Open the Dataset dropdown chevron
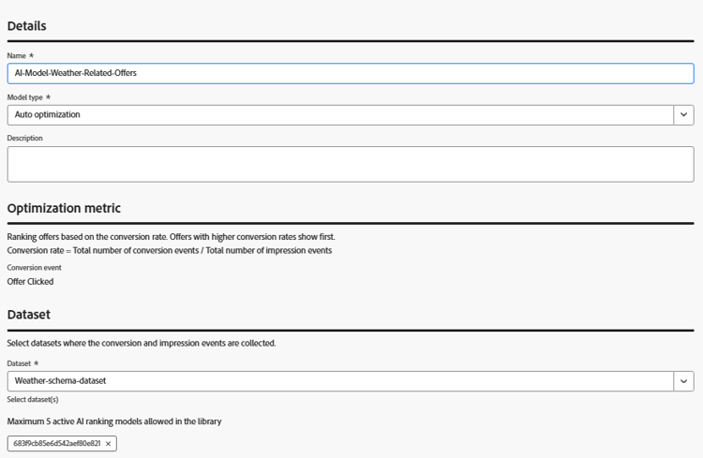Image resolution: width=703 pixels, height=458 pixels. click(683, 381)
